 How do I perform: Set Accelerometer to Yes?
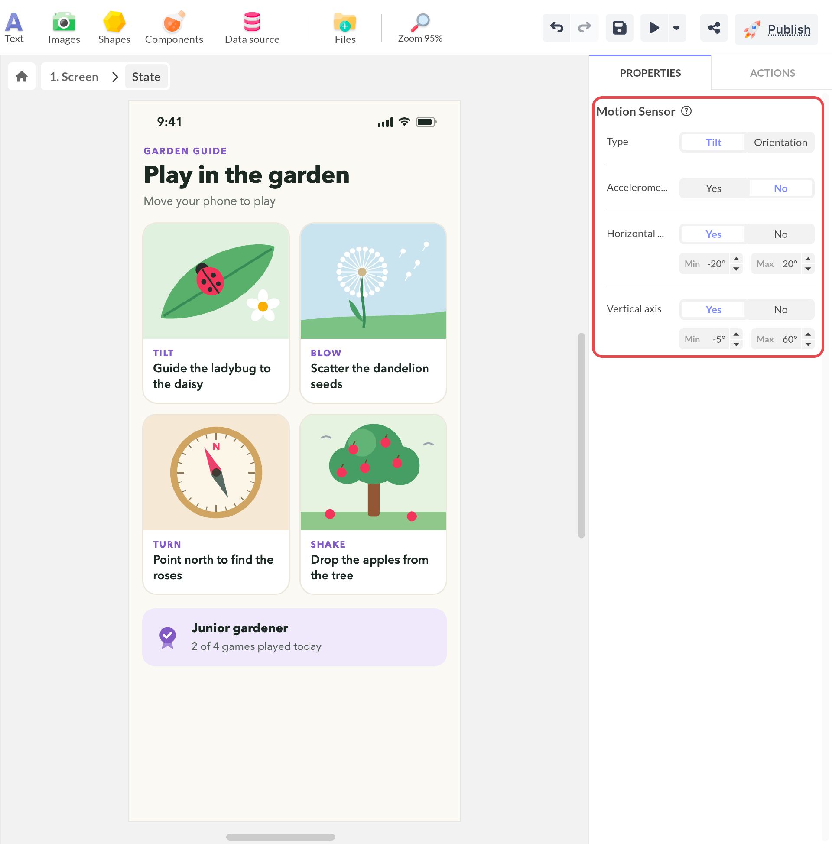[713, 188]
